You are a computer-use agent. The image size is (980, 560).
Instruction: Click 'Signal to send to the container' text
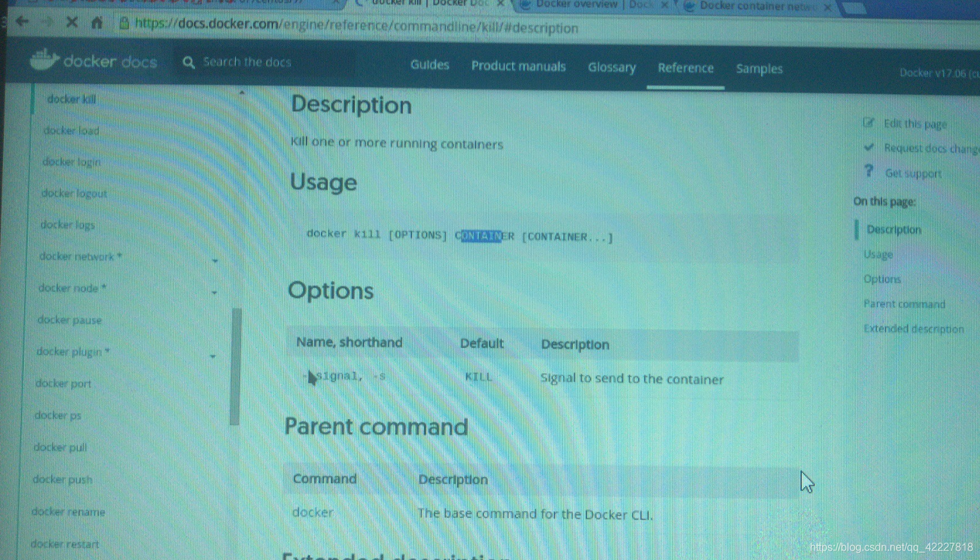click(632, 379)
